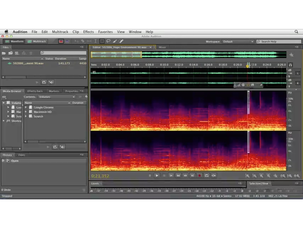Select the Marquee Selection tool

click(x=102, y=41)
